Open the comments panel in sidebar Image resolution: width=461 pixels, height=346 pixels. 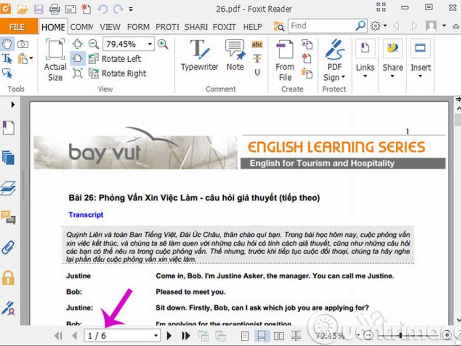8,218
